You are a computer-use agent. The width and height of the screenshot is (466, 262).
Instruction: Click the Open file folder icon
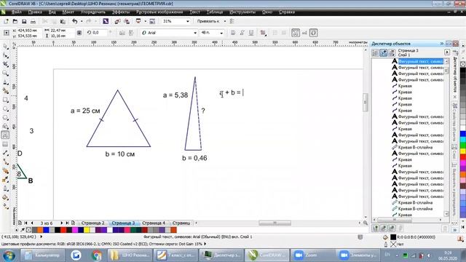point(15,21)
